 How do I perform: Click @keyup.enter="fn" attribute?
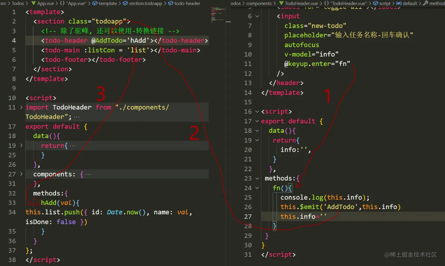[317, 64]
